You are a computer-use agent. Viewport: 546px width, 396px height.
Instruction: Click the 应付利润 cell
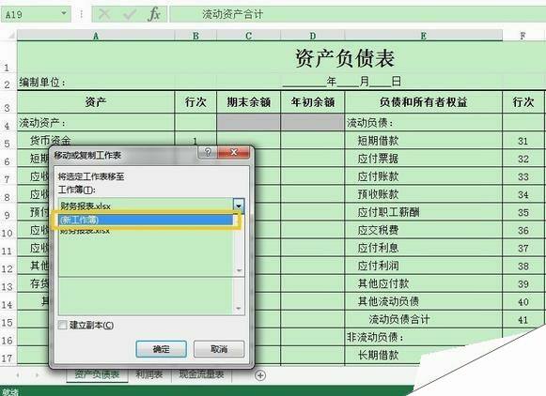[424, 266]
